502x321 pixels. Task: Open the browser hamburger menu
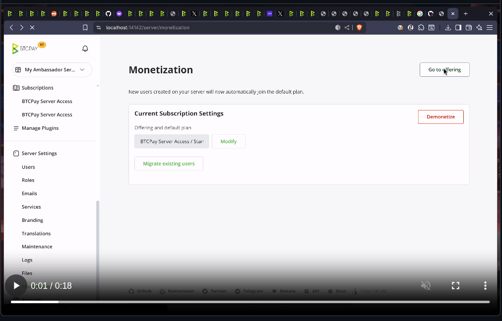[x=490, y=28]
